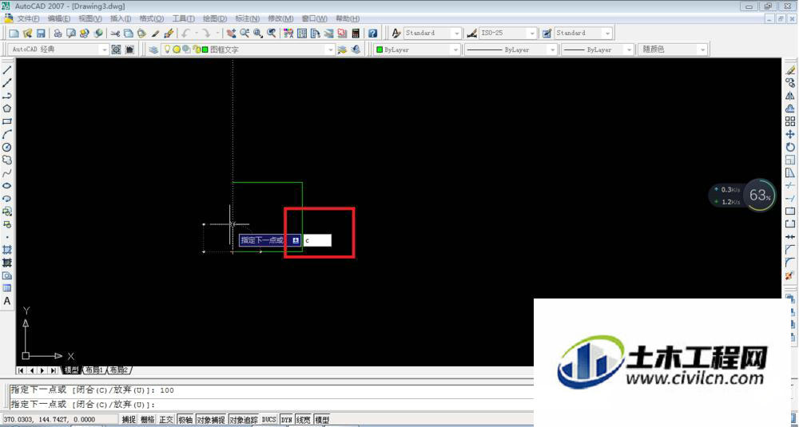Open the ISO-25 dimension style dropdown
The image size is (799, 427).
tap(508, 33)
